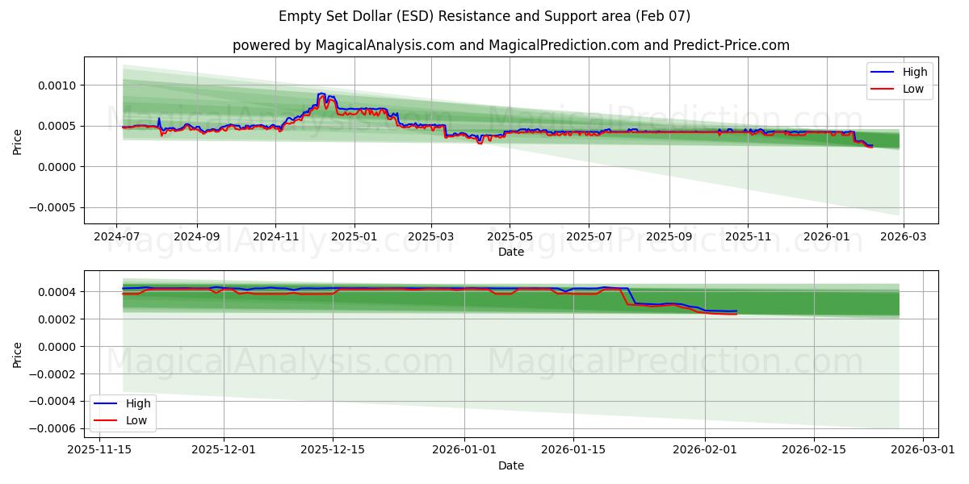
Task: Click the '2026-03' tick label on top chart
Action: click(903, 237)
